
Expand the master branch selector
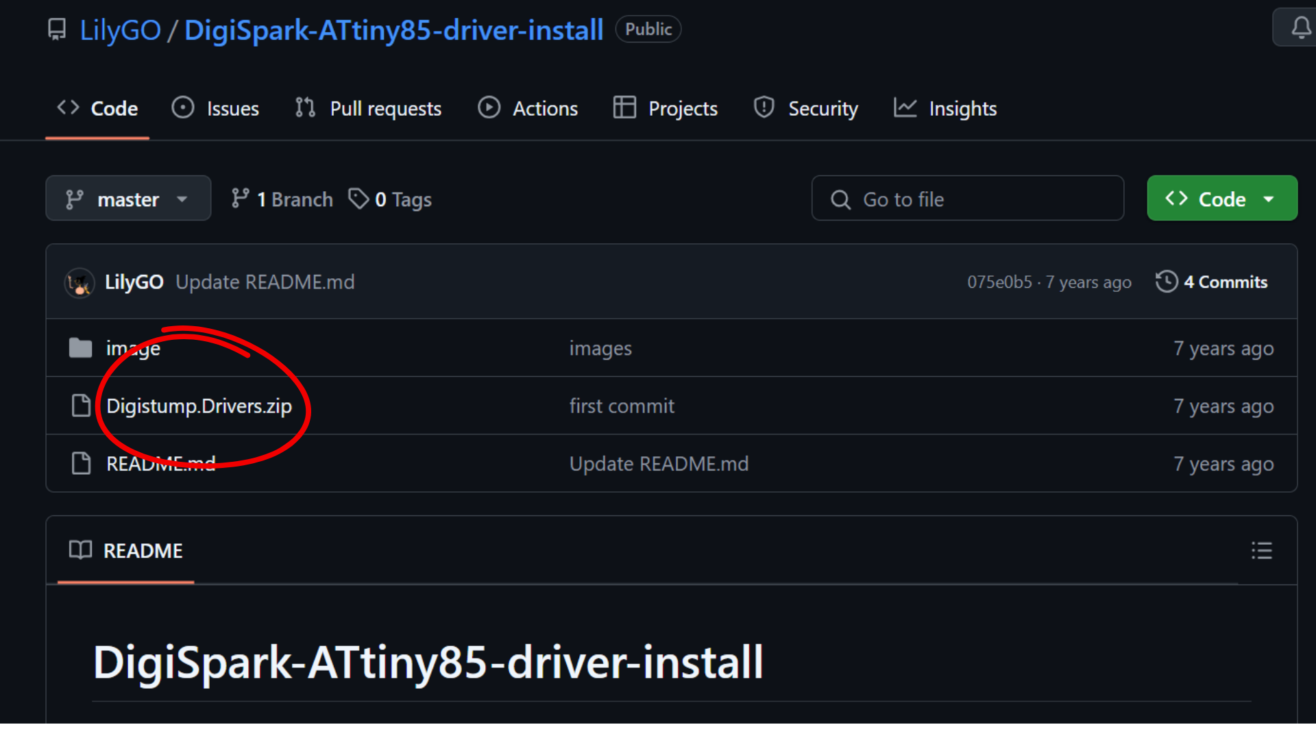(x=128, y=199)
